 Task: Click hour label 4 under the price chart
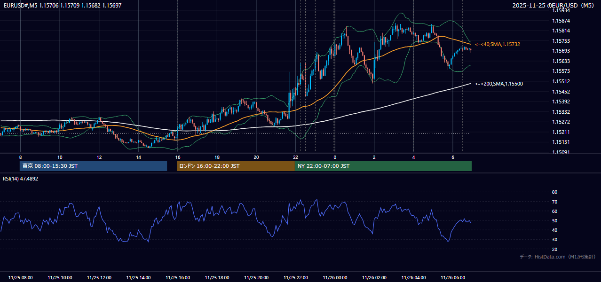(413, 157)
